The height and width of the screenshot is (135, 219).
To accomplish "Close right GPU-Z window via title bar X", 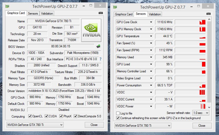I will [x=208, y=6].
